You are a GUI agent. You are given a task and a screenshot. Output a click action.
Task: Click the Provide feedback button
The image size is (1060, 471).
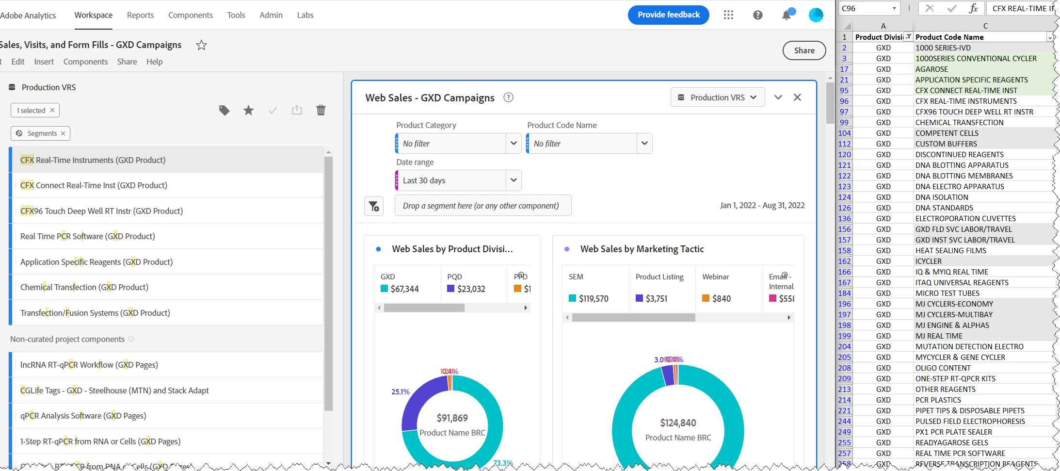pyautogui.click(x=668, y=15)
